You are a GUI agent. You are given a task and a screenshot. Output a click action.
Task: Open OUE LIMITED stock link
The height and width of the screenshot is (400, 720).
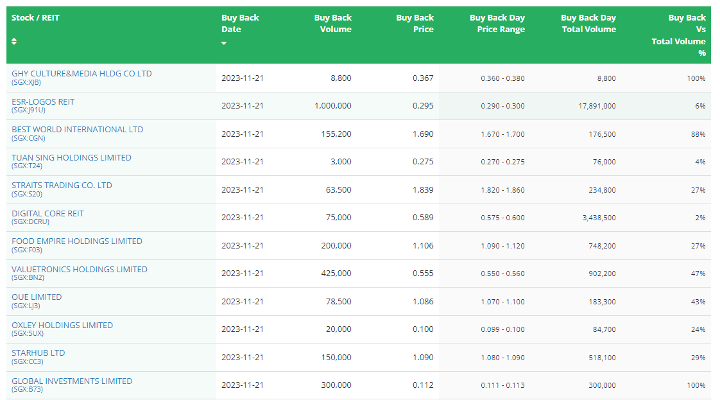pyautogui.click(x=37, y=297)
